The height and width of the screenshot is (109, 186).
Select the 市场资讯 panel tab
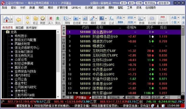(8, 28)
